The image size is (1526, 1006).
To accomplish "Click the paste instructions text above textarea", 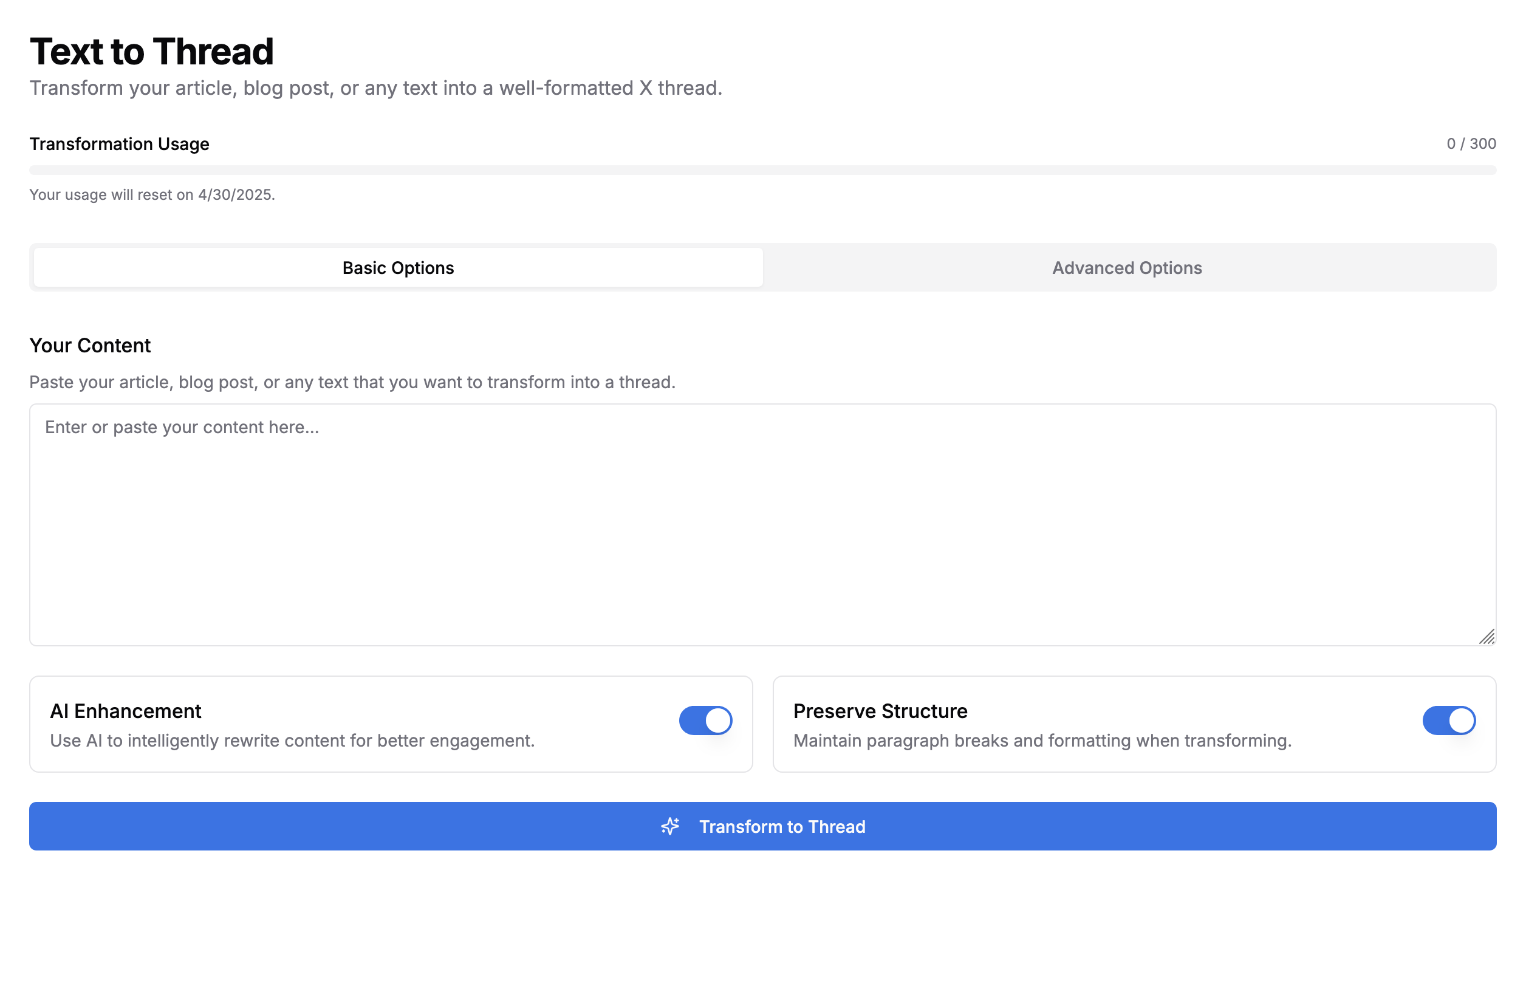I will pyautogui.click(x=352, y=382).
